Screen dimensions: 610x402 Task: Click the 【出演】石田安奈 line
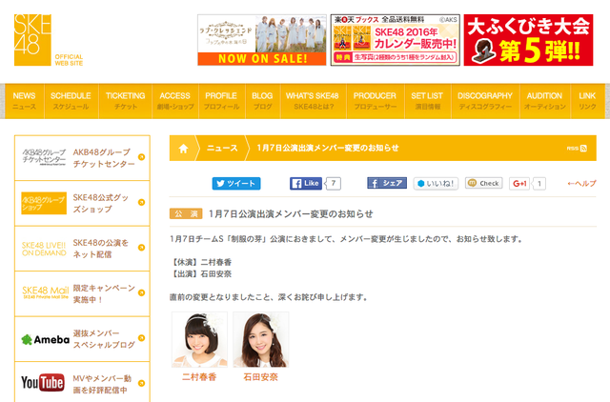pyautogui.click(x=201, y=274)
